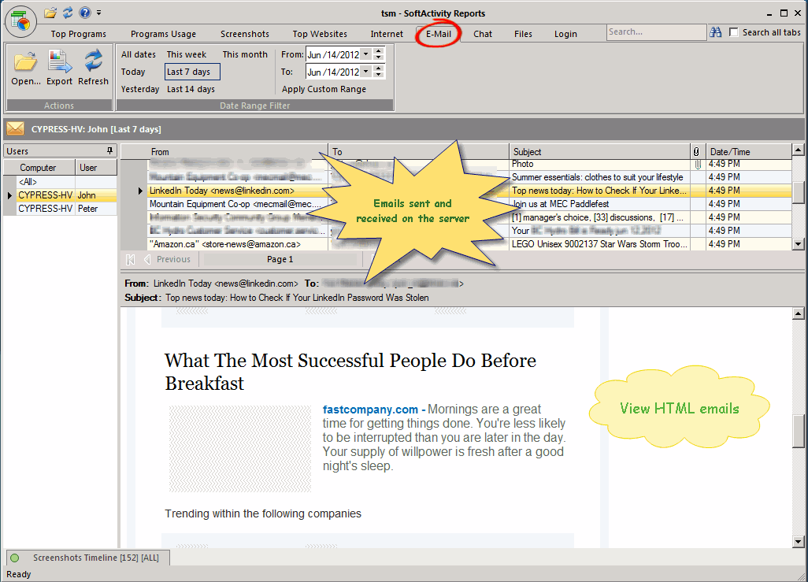Sort by the User column header

pos(96,168)
